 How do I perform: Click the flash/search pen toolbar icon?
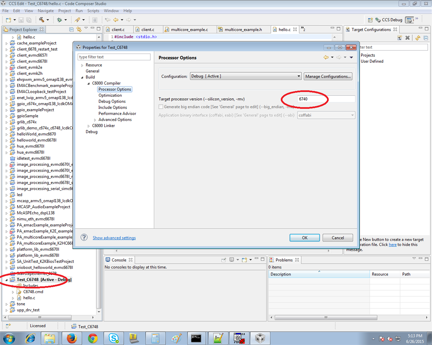point(77,20)
